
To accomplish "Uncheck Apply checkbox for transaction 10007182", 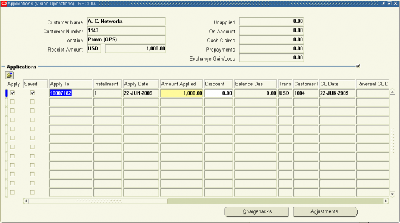I will 12,93.
